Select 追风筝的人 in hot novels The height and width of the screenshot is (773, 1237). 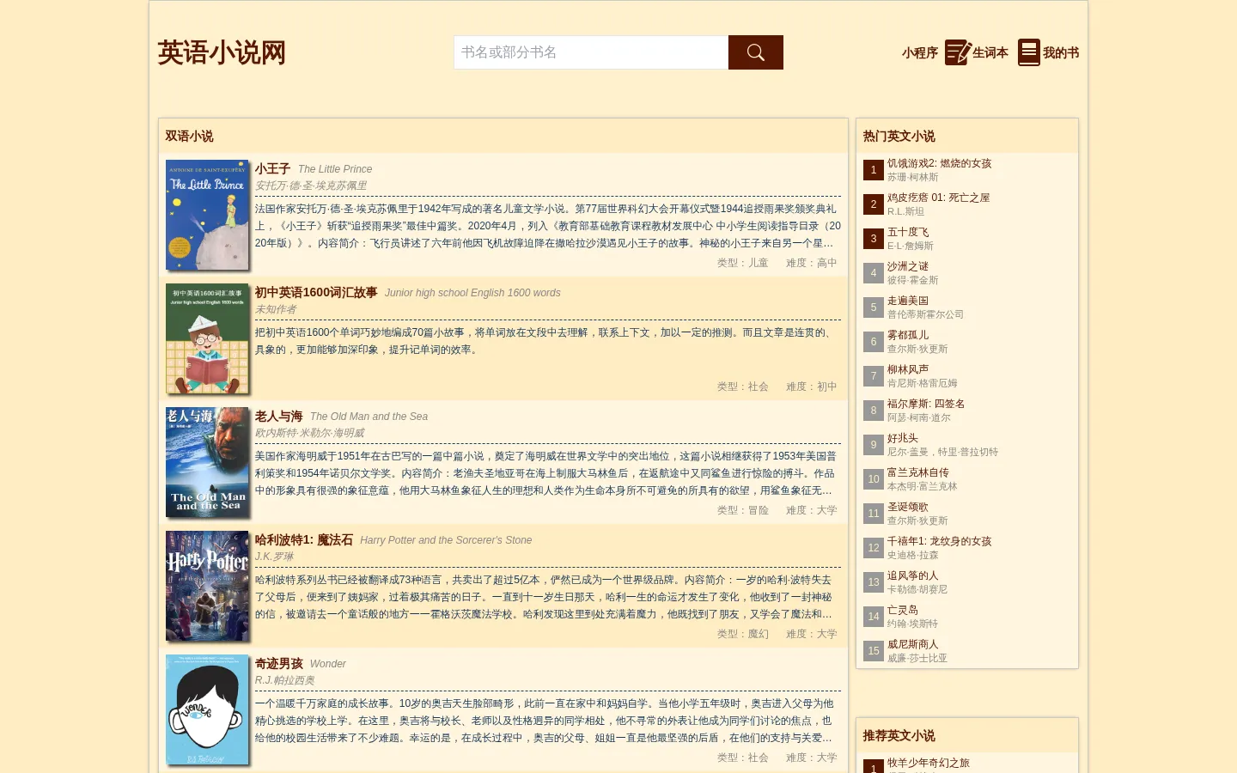coord(913,575)
